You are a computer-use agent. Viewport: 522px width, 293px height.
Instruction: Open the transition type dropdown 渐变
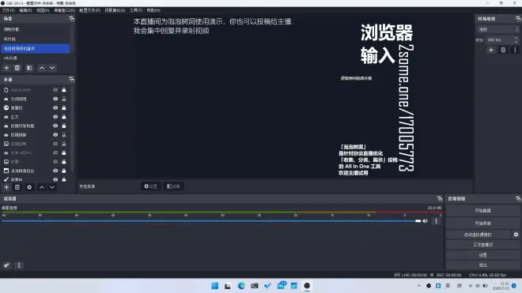pos(498,29)
